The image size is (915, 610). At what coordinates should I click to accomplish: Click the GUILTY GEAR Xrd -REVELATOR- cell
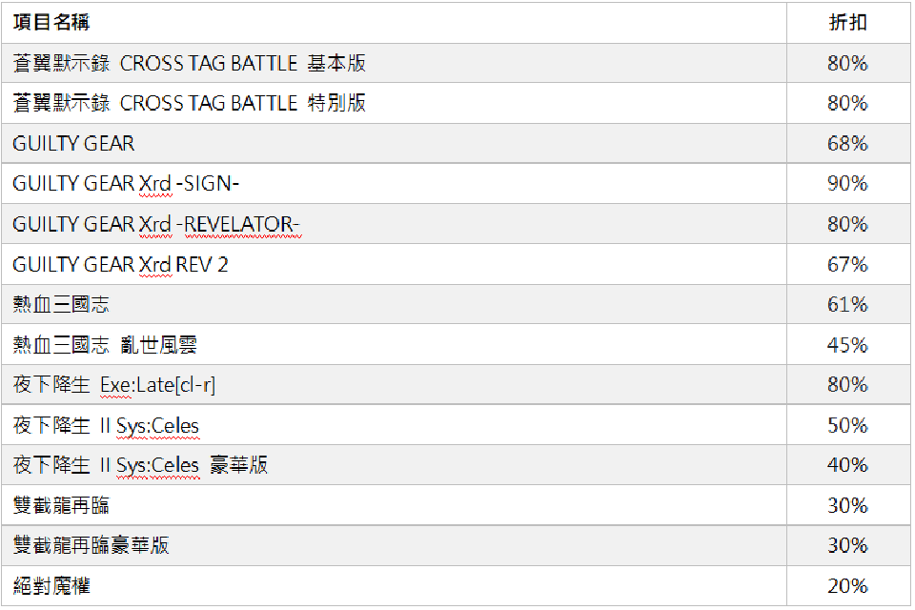[156, 225]
